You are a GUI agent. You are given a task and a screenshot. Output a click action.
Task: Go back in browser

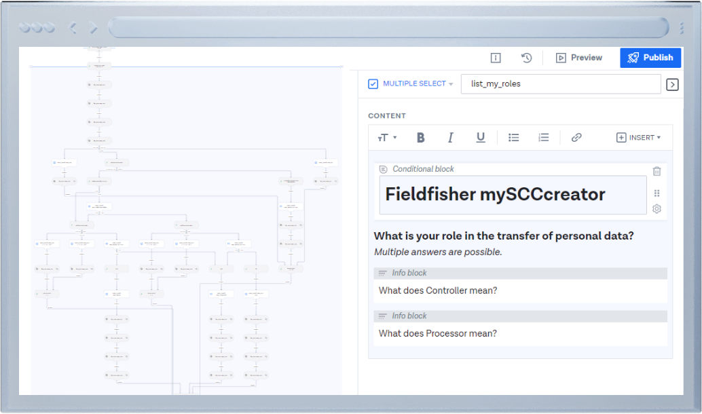tap(73, 28)
